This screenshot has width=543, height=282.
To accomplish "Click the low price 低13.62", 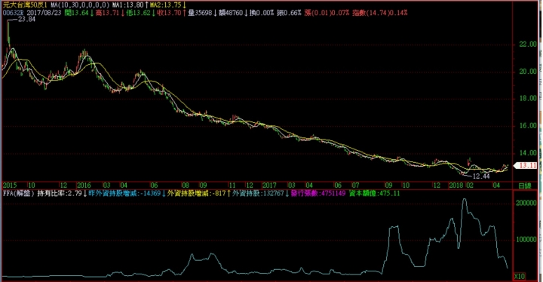I will coord(141,13).
